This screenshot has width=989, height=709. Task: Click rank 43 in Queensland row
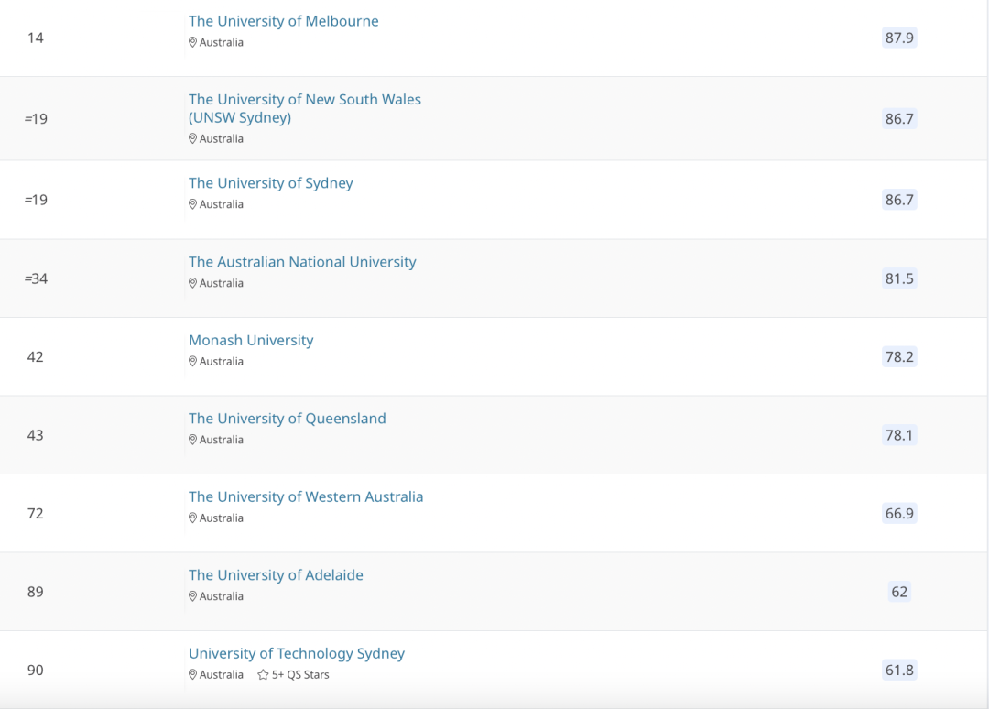point(36,435)
